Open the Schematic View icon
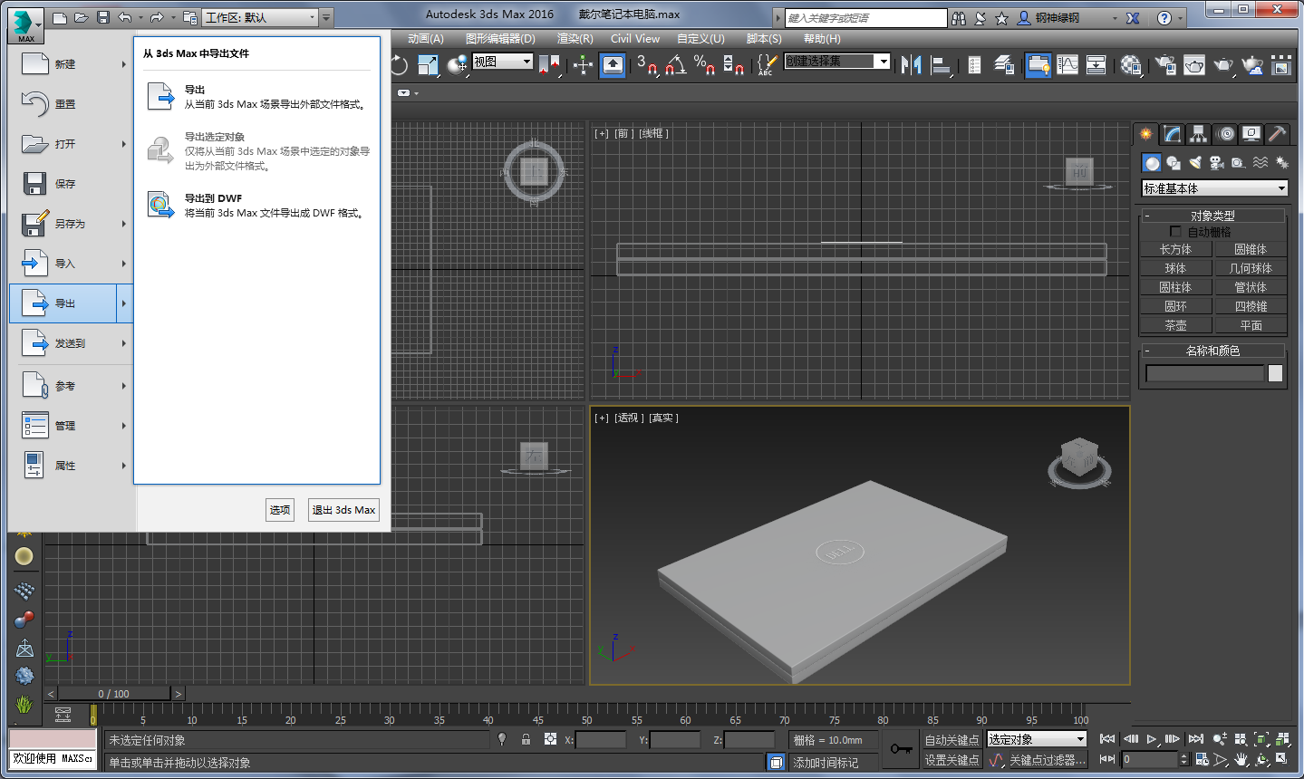This screenshot has height=779, width=1304. click(x=1096, y=64)
